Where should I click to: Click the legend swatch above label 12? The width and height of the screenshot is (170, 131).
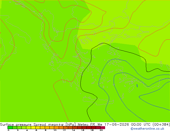(x=66, y=128)
